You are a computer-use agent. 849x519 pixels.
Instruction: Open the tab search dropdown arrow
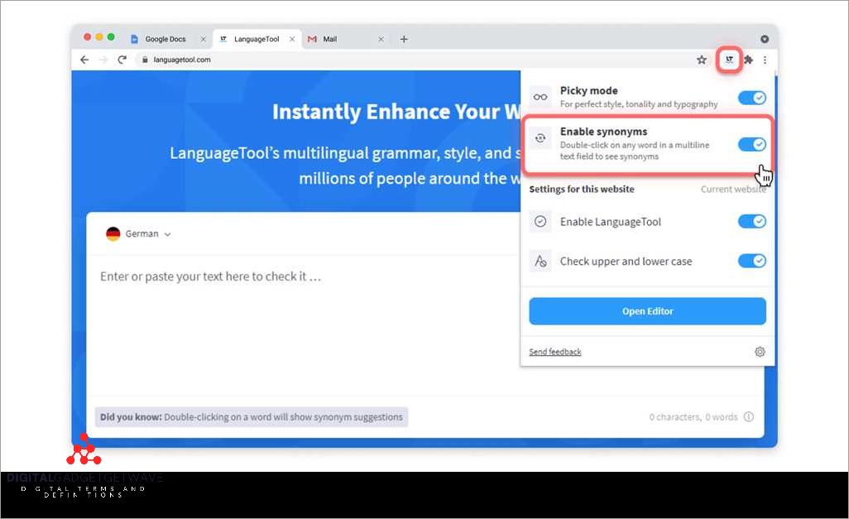765,39
